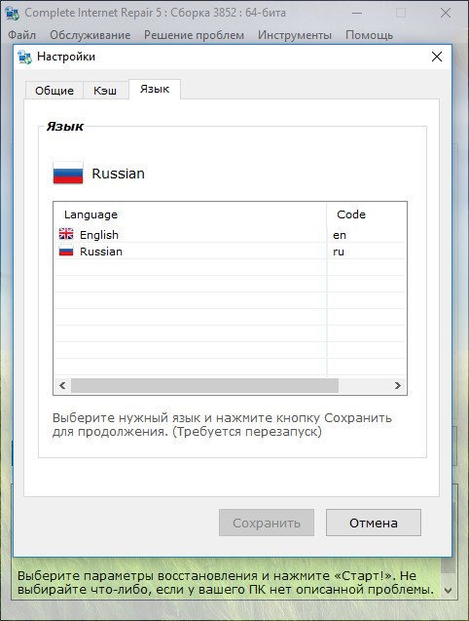The width and height of the screenshot is (469, 621).
Task: Click the Settings dialog title icon
Action: click(24, 57)
